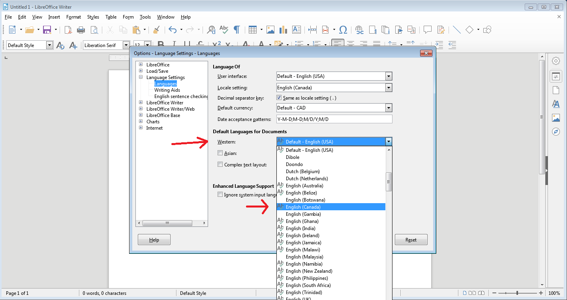Open the Paragraph Style dropdown
This screenshot has height=300, width=567.
tap(49, 45)
